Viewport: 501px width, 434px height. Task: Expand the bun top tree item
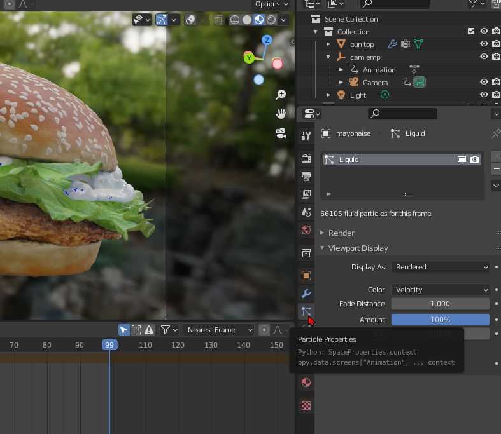tap(328, 44)
